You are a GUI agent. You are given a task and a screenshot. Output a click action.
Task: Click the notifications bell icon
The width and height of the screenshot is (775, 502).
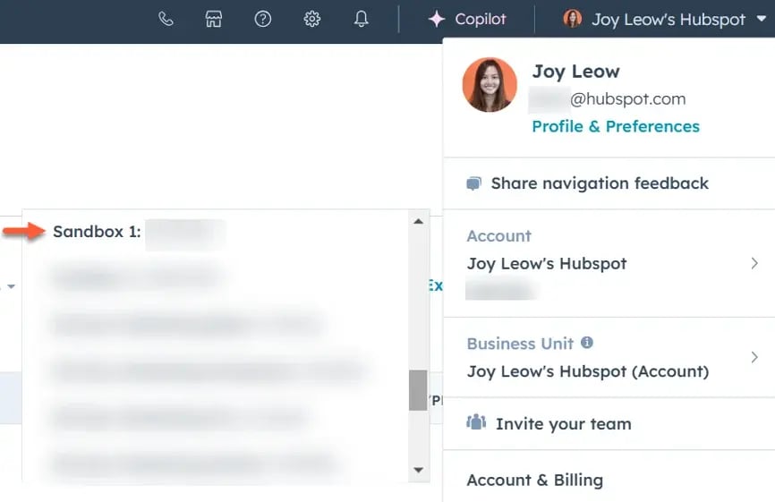tap(361, 19)
